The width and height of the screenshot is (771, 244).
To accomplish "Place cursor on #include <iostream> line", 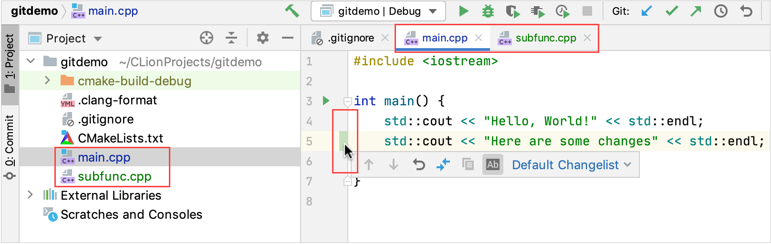I will coord(425,61).
